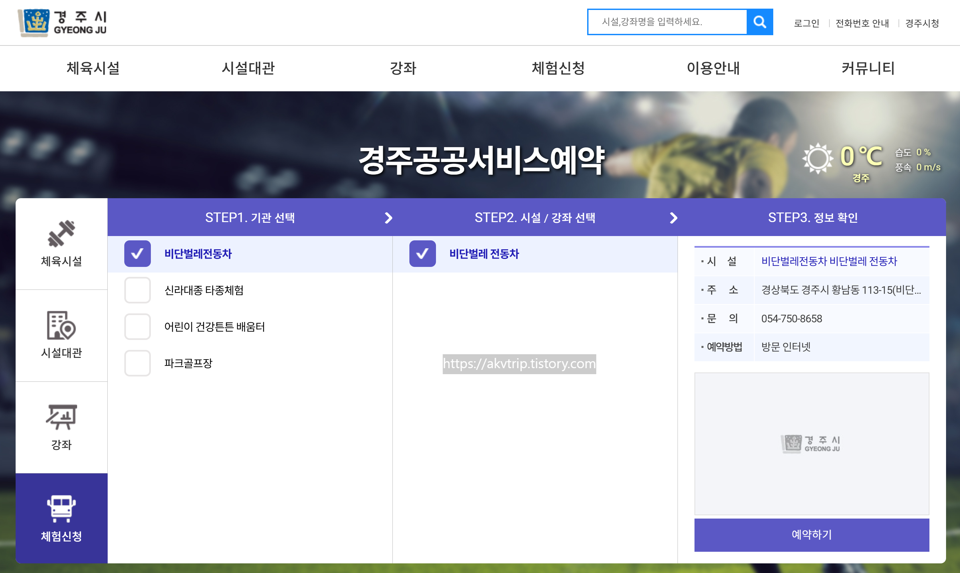Image resolution: width=960 pixels, height=573 pixels.
Task: Click the chevron between STEP1 and STEP2
Action: click(388, 217)
